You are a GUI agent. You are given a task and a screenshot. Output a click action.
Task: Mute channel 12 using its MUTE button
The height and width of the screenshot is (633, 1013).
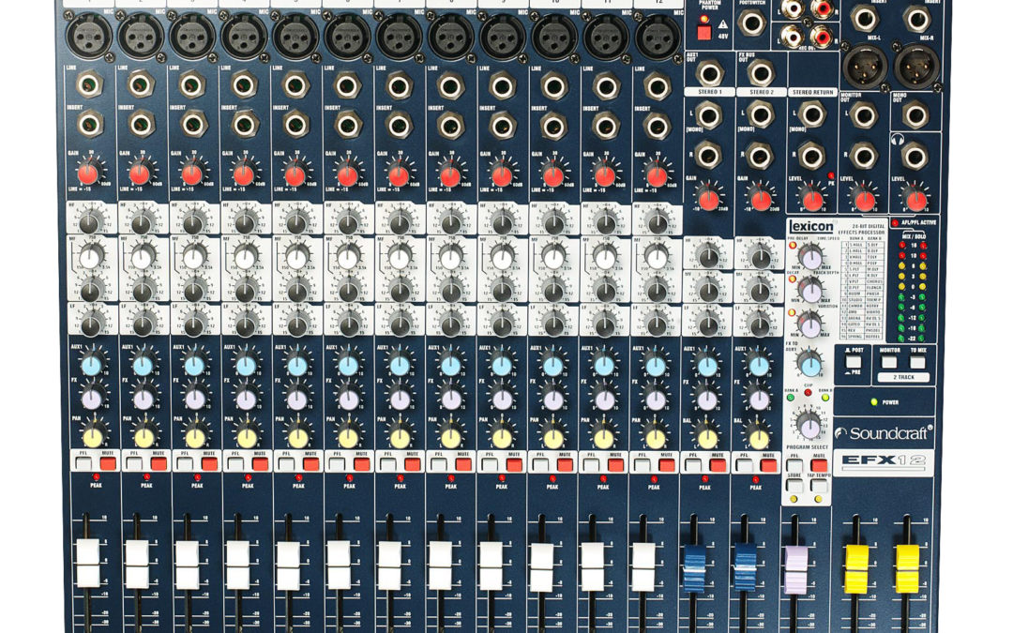point(665,465)
